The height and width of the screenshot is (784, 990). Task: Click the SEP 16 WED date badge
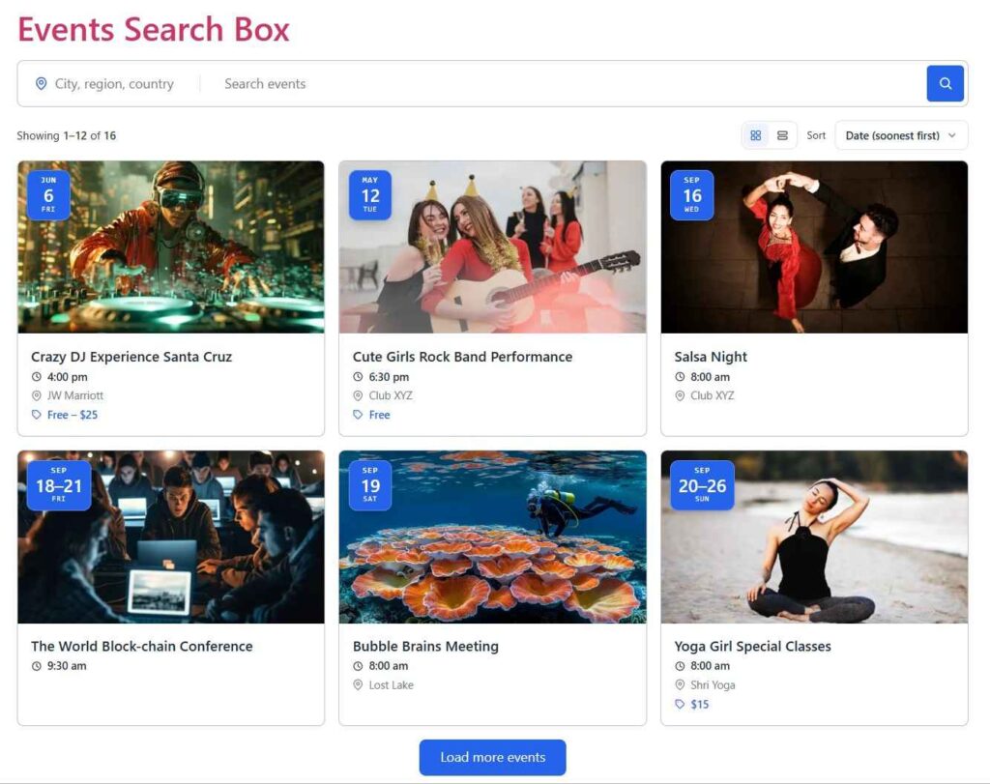pos(692,194)
